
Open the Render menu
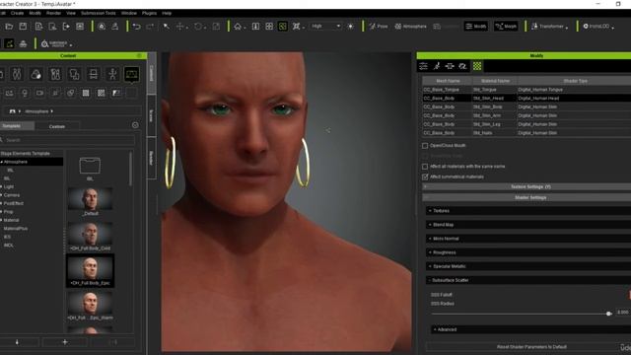coord(53,13)
